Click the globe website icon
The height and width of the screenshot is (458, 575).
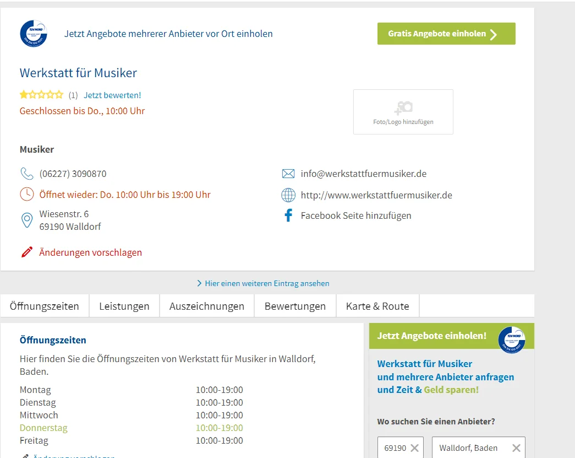click(x=288, y=195)
